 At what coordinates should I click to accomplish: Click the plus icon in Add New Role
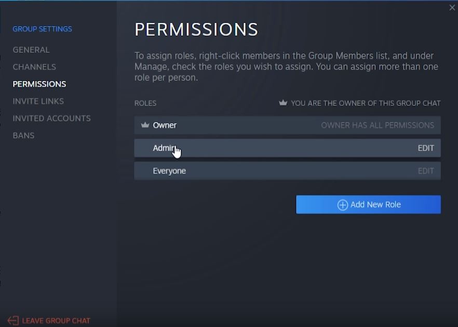click(x=342, y=205)
